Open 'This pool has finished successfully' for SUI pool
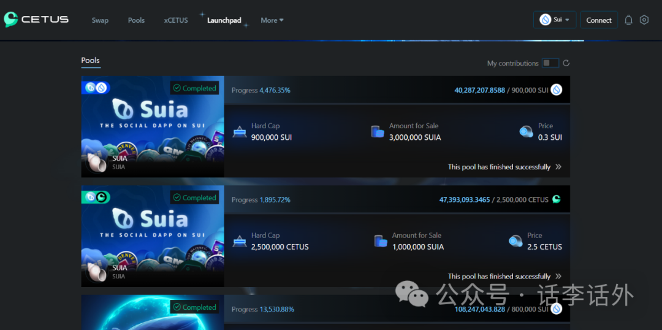 pyautogui.click(x=499, y=167)
